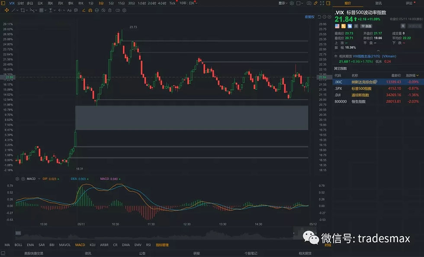Zoom in the chart with plus icon
The image size is (424, 257).
[x=329, y=17]
